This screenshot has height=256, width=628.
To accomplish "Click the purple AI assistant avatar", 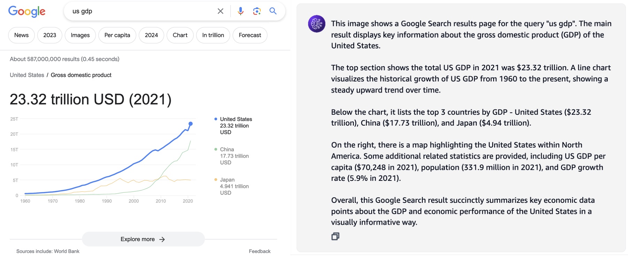I will pyautogui.click(x=316, y=24).
